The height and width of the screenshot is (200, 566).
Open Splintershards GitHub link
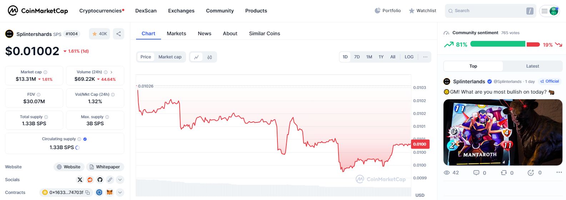point(100,180)
